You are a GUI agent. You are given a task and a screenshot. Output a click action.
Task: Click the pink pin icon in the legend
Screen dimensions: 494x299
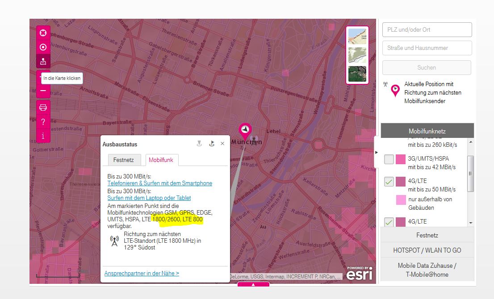pyautogui.click(x=395, y=91)
